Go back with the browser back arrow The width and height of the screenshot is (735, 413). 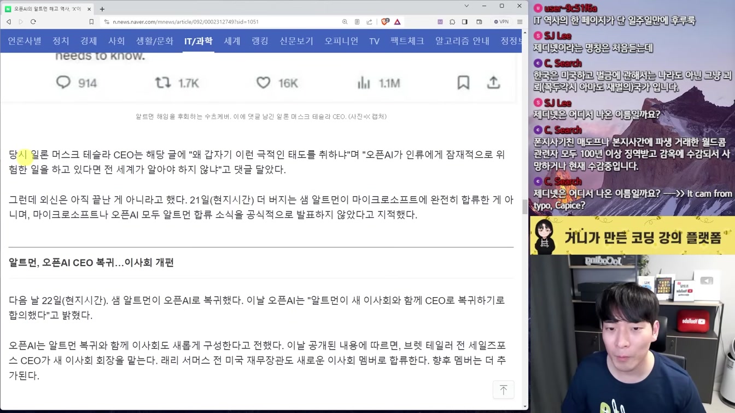(9, 22)
